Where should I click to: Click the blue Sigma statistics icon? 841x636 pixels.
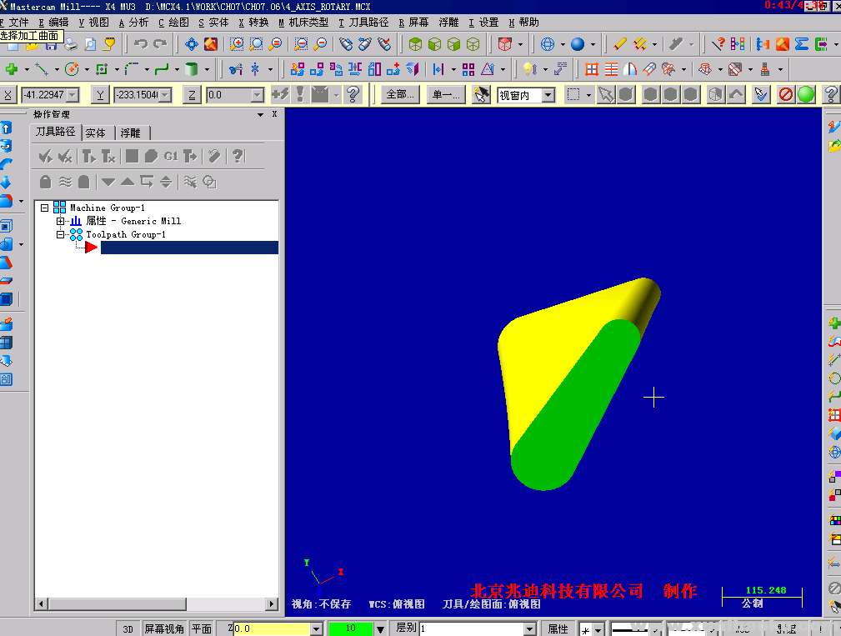click(802, 44)
